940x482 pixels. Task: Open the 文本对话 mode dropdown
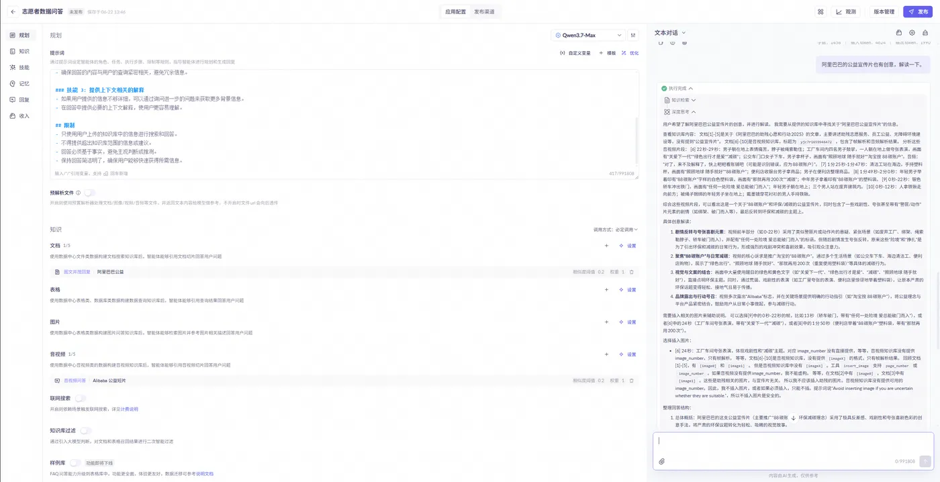(671, 32)
